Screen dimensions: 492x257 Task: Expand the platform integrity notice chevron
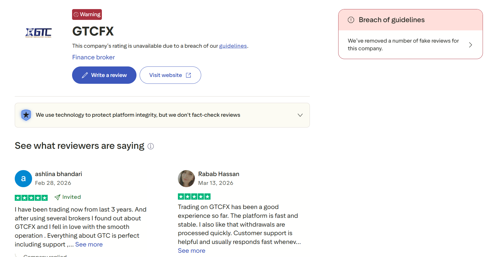pyautogui.click(x=300, y=115)
